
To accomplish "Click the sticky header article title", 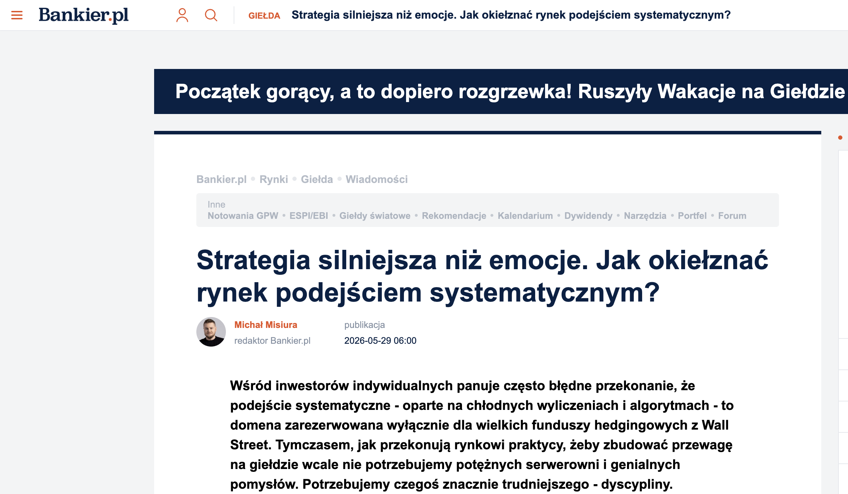I will point(511,15).
